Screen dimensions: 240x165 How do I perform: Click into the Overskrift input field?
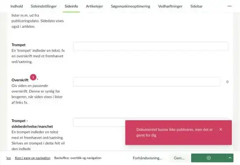[x=147, y=82]
